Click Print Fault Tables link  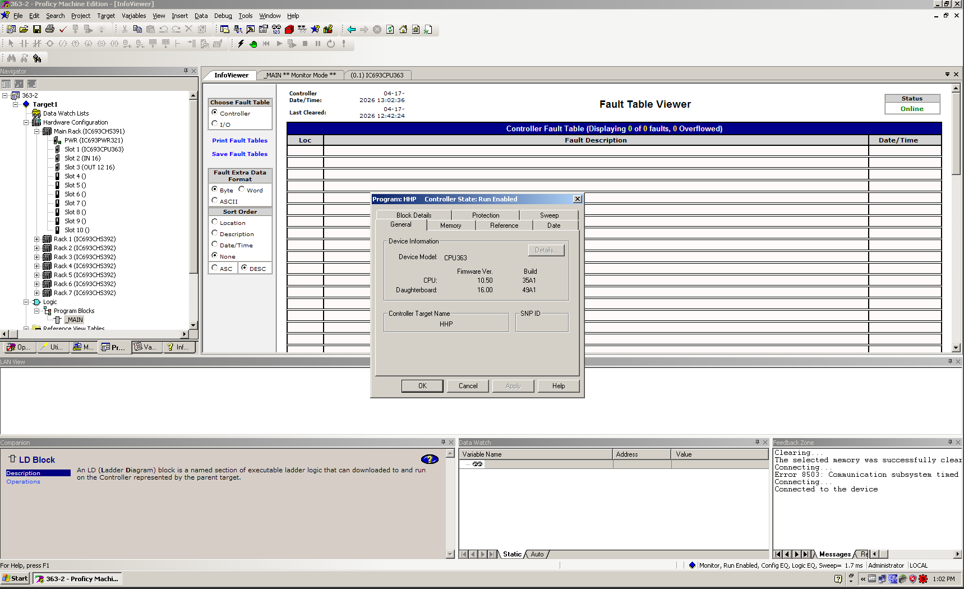[x=239, y=140]
